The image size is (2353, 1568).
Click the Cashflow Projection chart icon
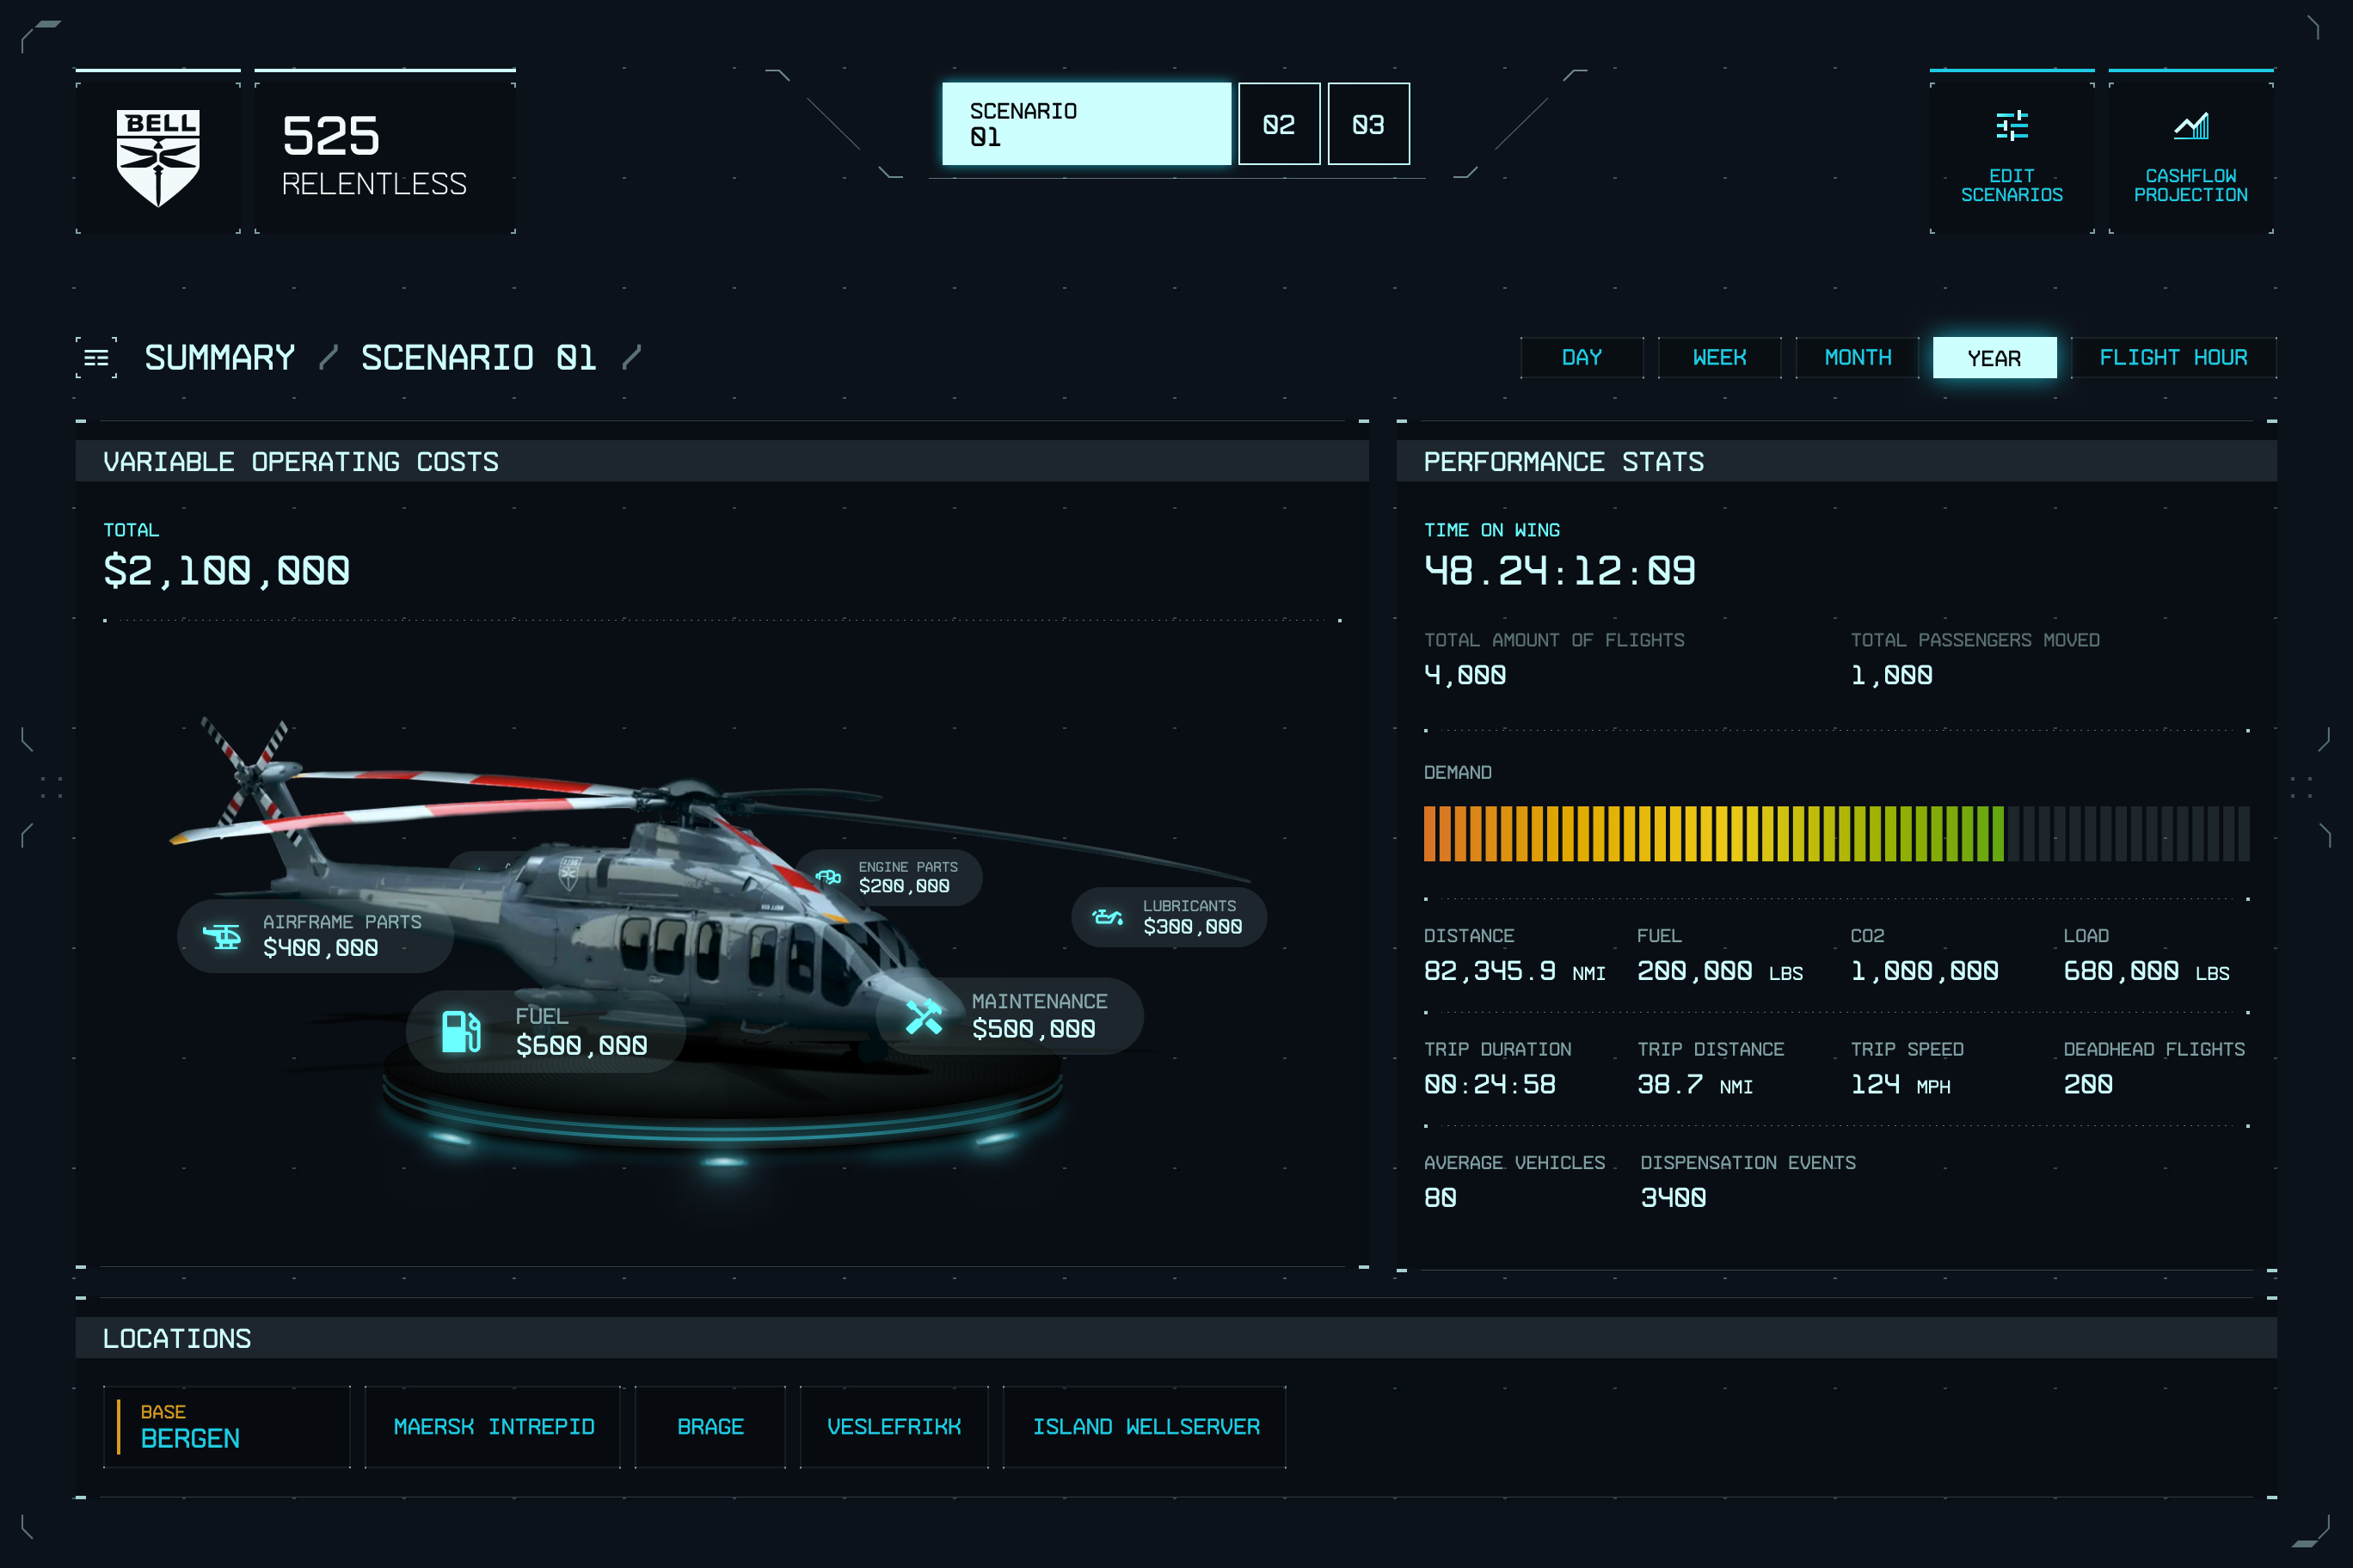[x=2190, y=126]
